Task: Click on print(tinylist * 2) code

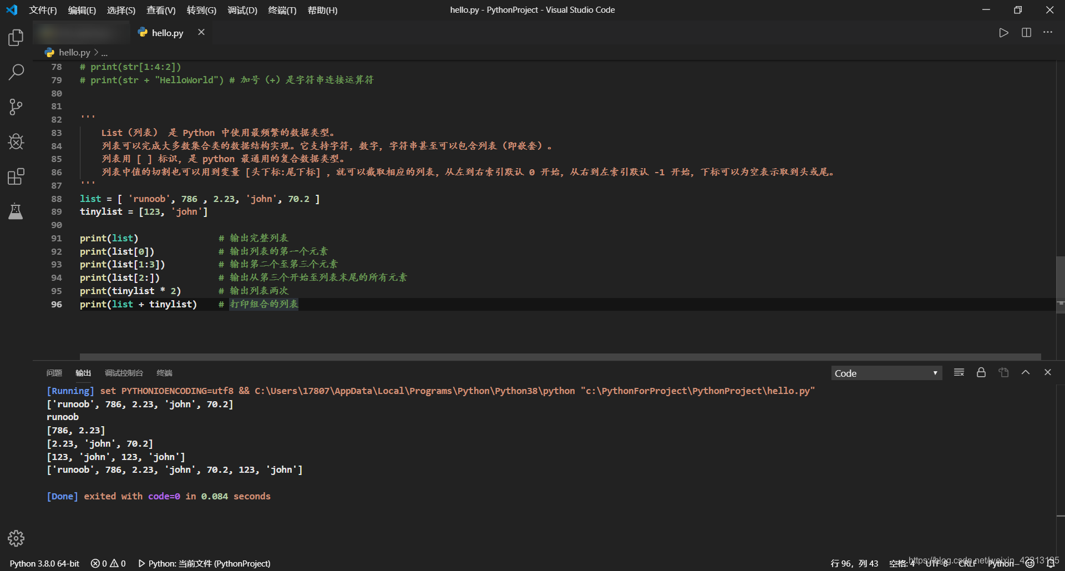Action: pos(130,291)
